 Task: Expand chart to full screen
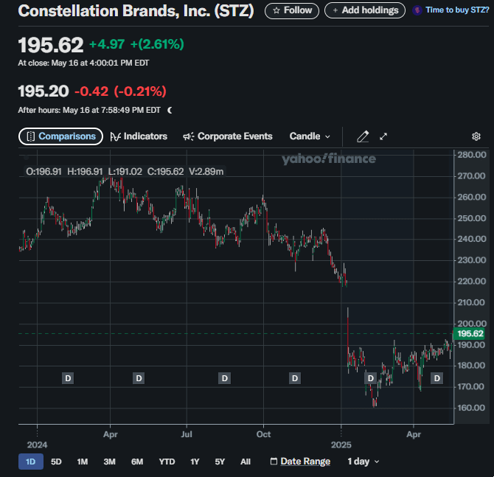(383, 136)
